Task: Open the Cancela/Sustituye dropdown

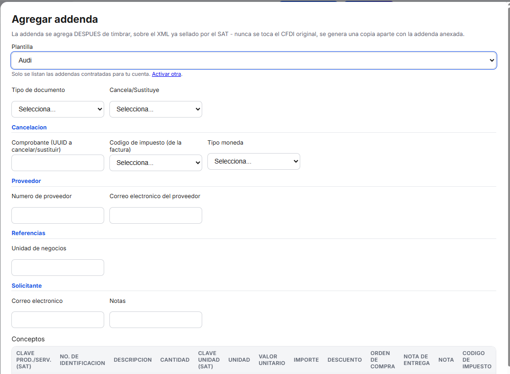Action: pos(155,109)
